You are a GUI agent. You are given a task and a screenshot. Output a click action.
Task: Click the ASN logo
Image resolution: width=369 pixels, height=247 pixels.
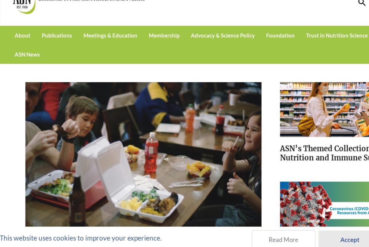click(24, 6)
